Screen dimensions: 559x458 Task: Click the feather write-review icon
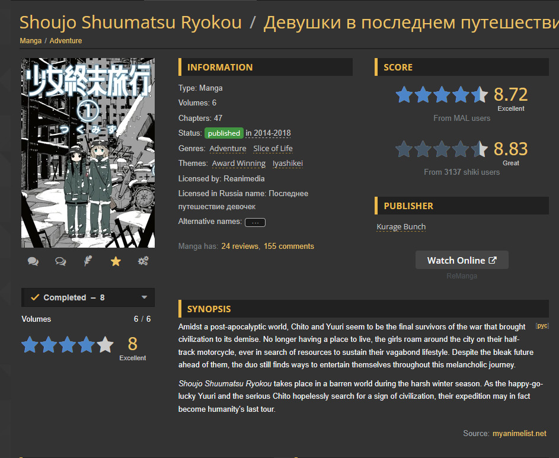pos(88,261)
